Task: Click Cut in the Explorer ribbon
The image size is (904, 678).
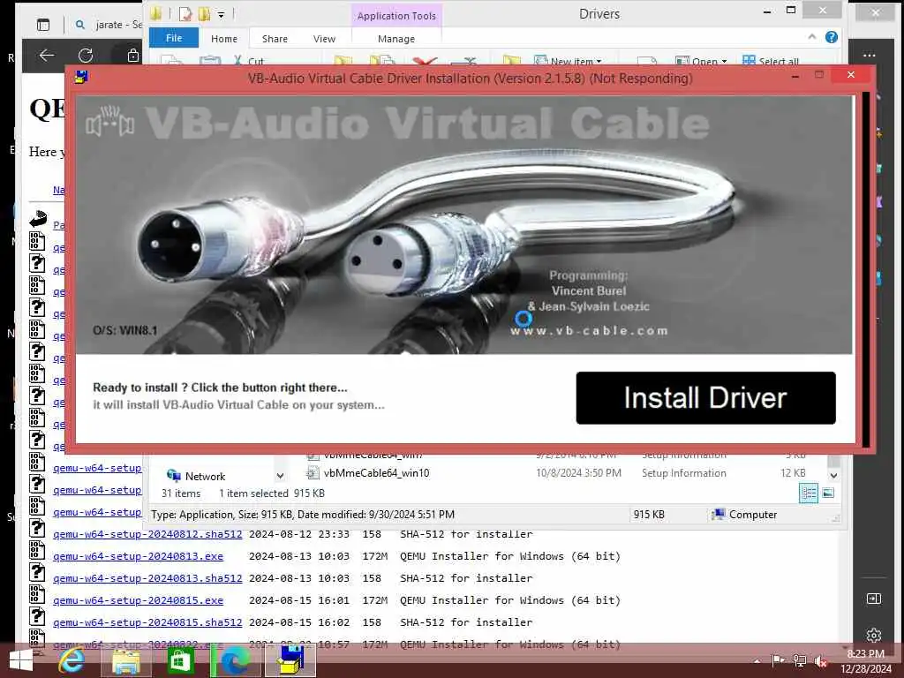Action: [249, 61]
